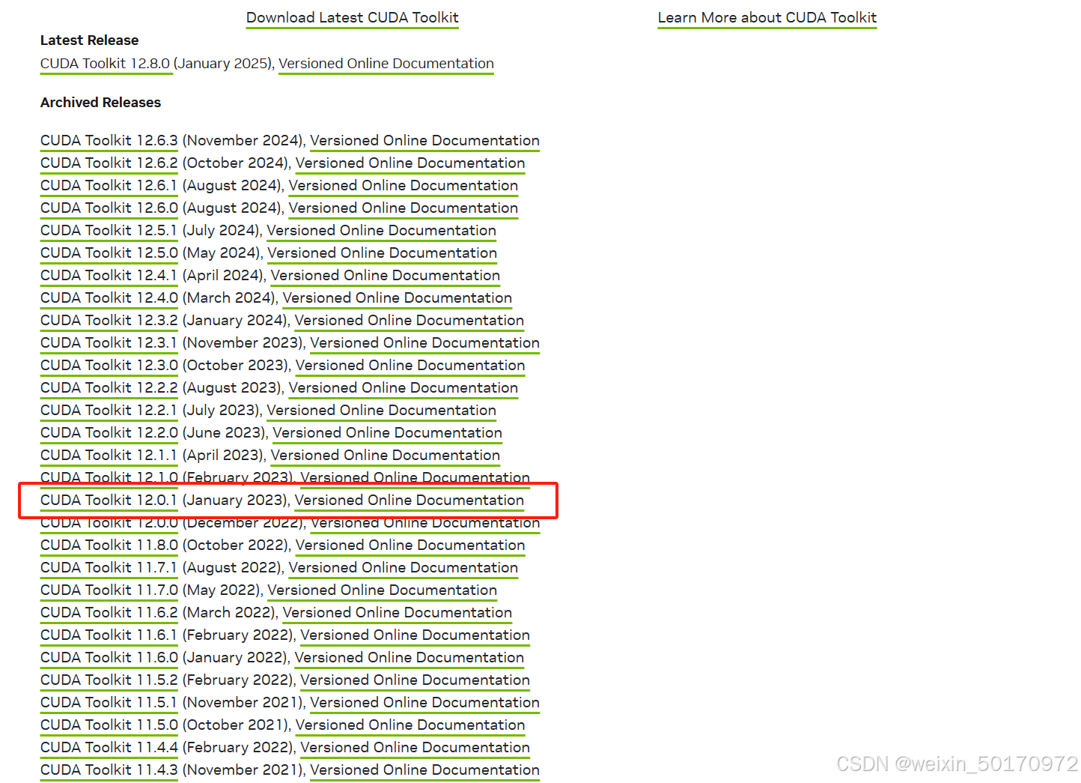Open the CUDA Toolkit 11.6.0 link
This screenshot has height=783, width=1081.
pyautogui.click(x=109, y=657)
